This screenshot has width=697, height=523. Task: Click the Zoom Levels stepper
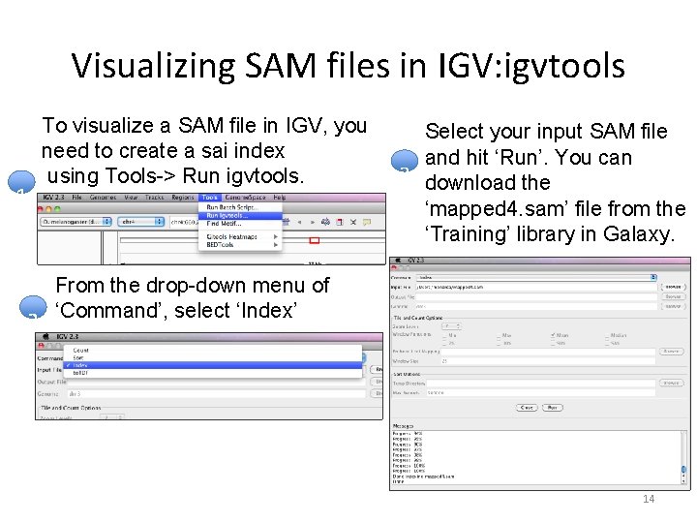451,326
